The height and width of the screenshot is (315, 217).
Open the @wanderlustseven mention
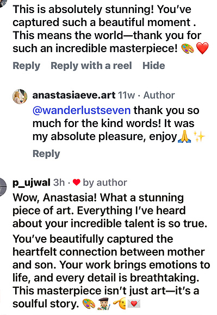(x=82, y=110)
